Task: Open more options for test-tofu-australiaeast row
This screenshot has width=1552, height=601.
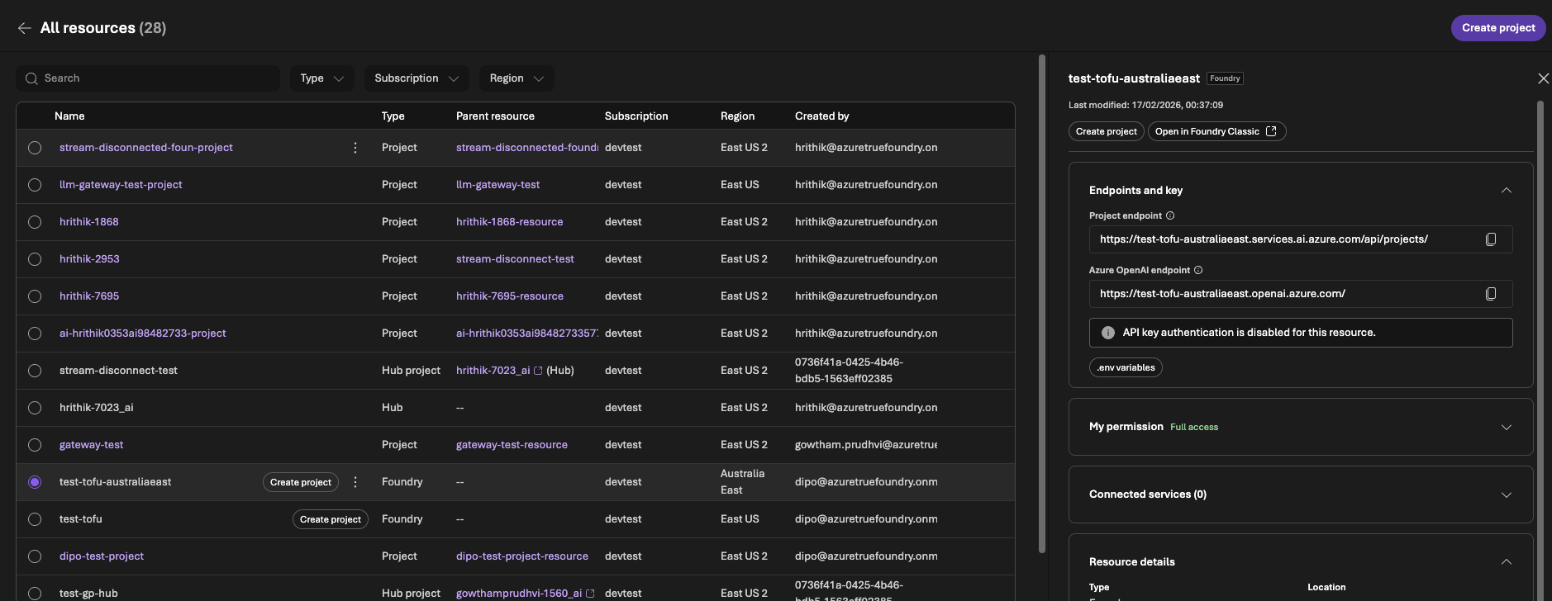Action: tap(355, 482)
